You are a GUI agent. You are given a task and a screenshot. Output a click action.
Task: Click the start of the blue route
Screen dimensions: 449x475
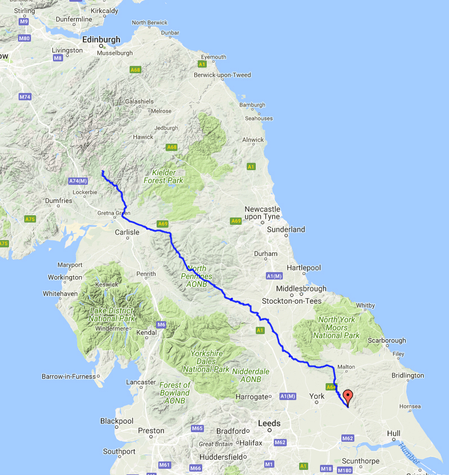click(x=103, y=172)
